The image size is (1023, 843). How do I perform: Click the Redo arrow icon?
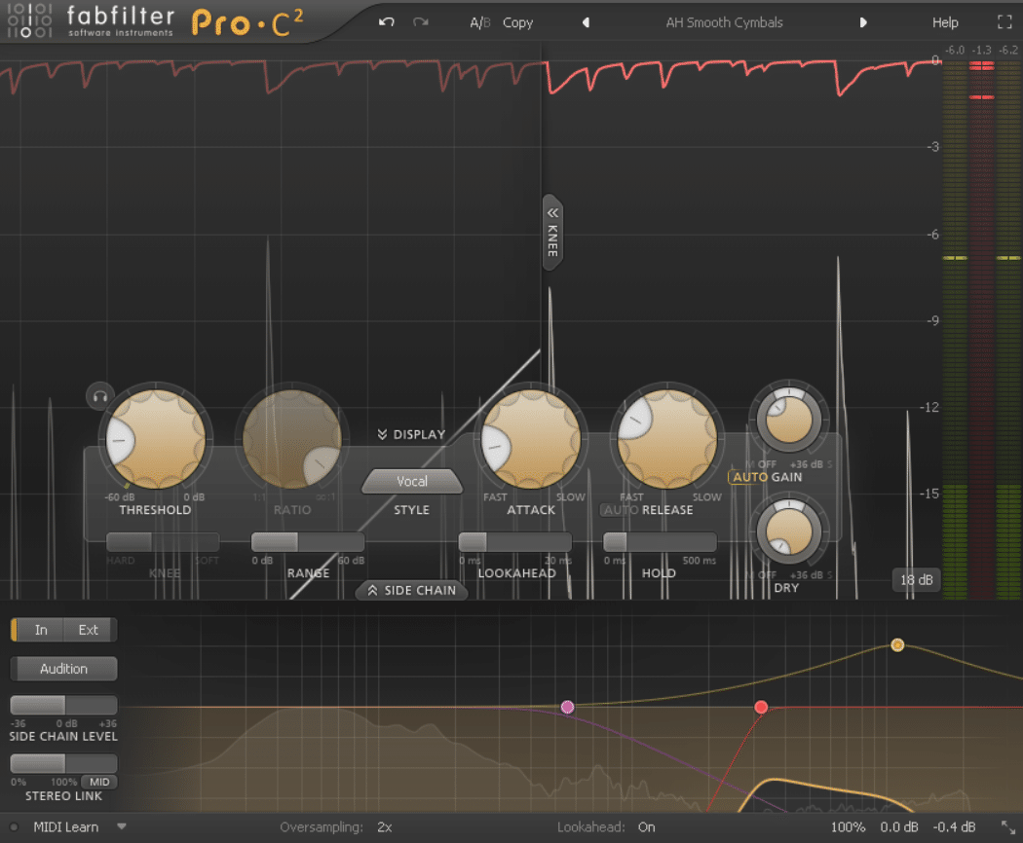pyautogui.click(x=421, y=22)
